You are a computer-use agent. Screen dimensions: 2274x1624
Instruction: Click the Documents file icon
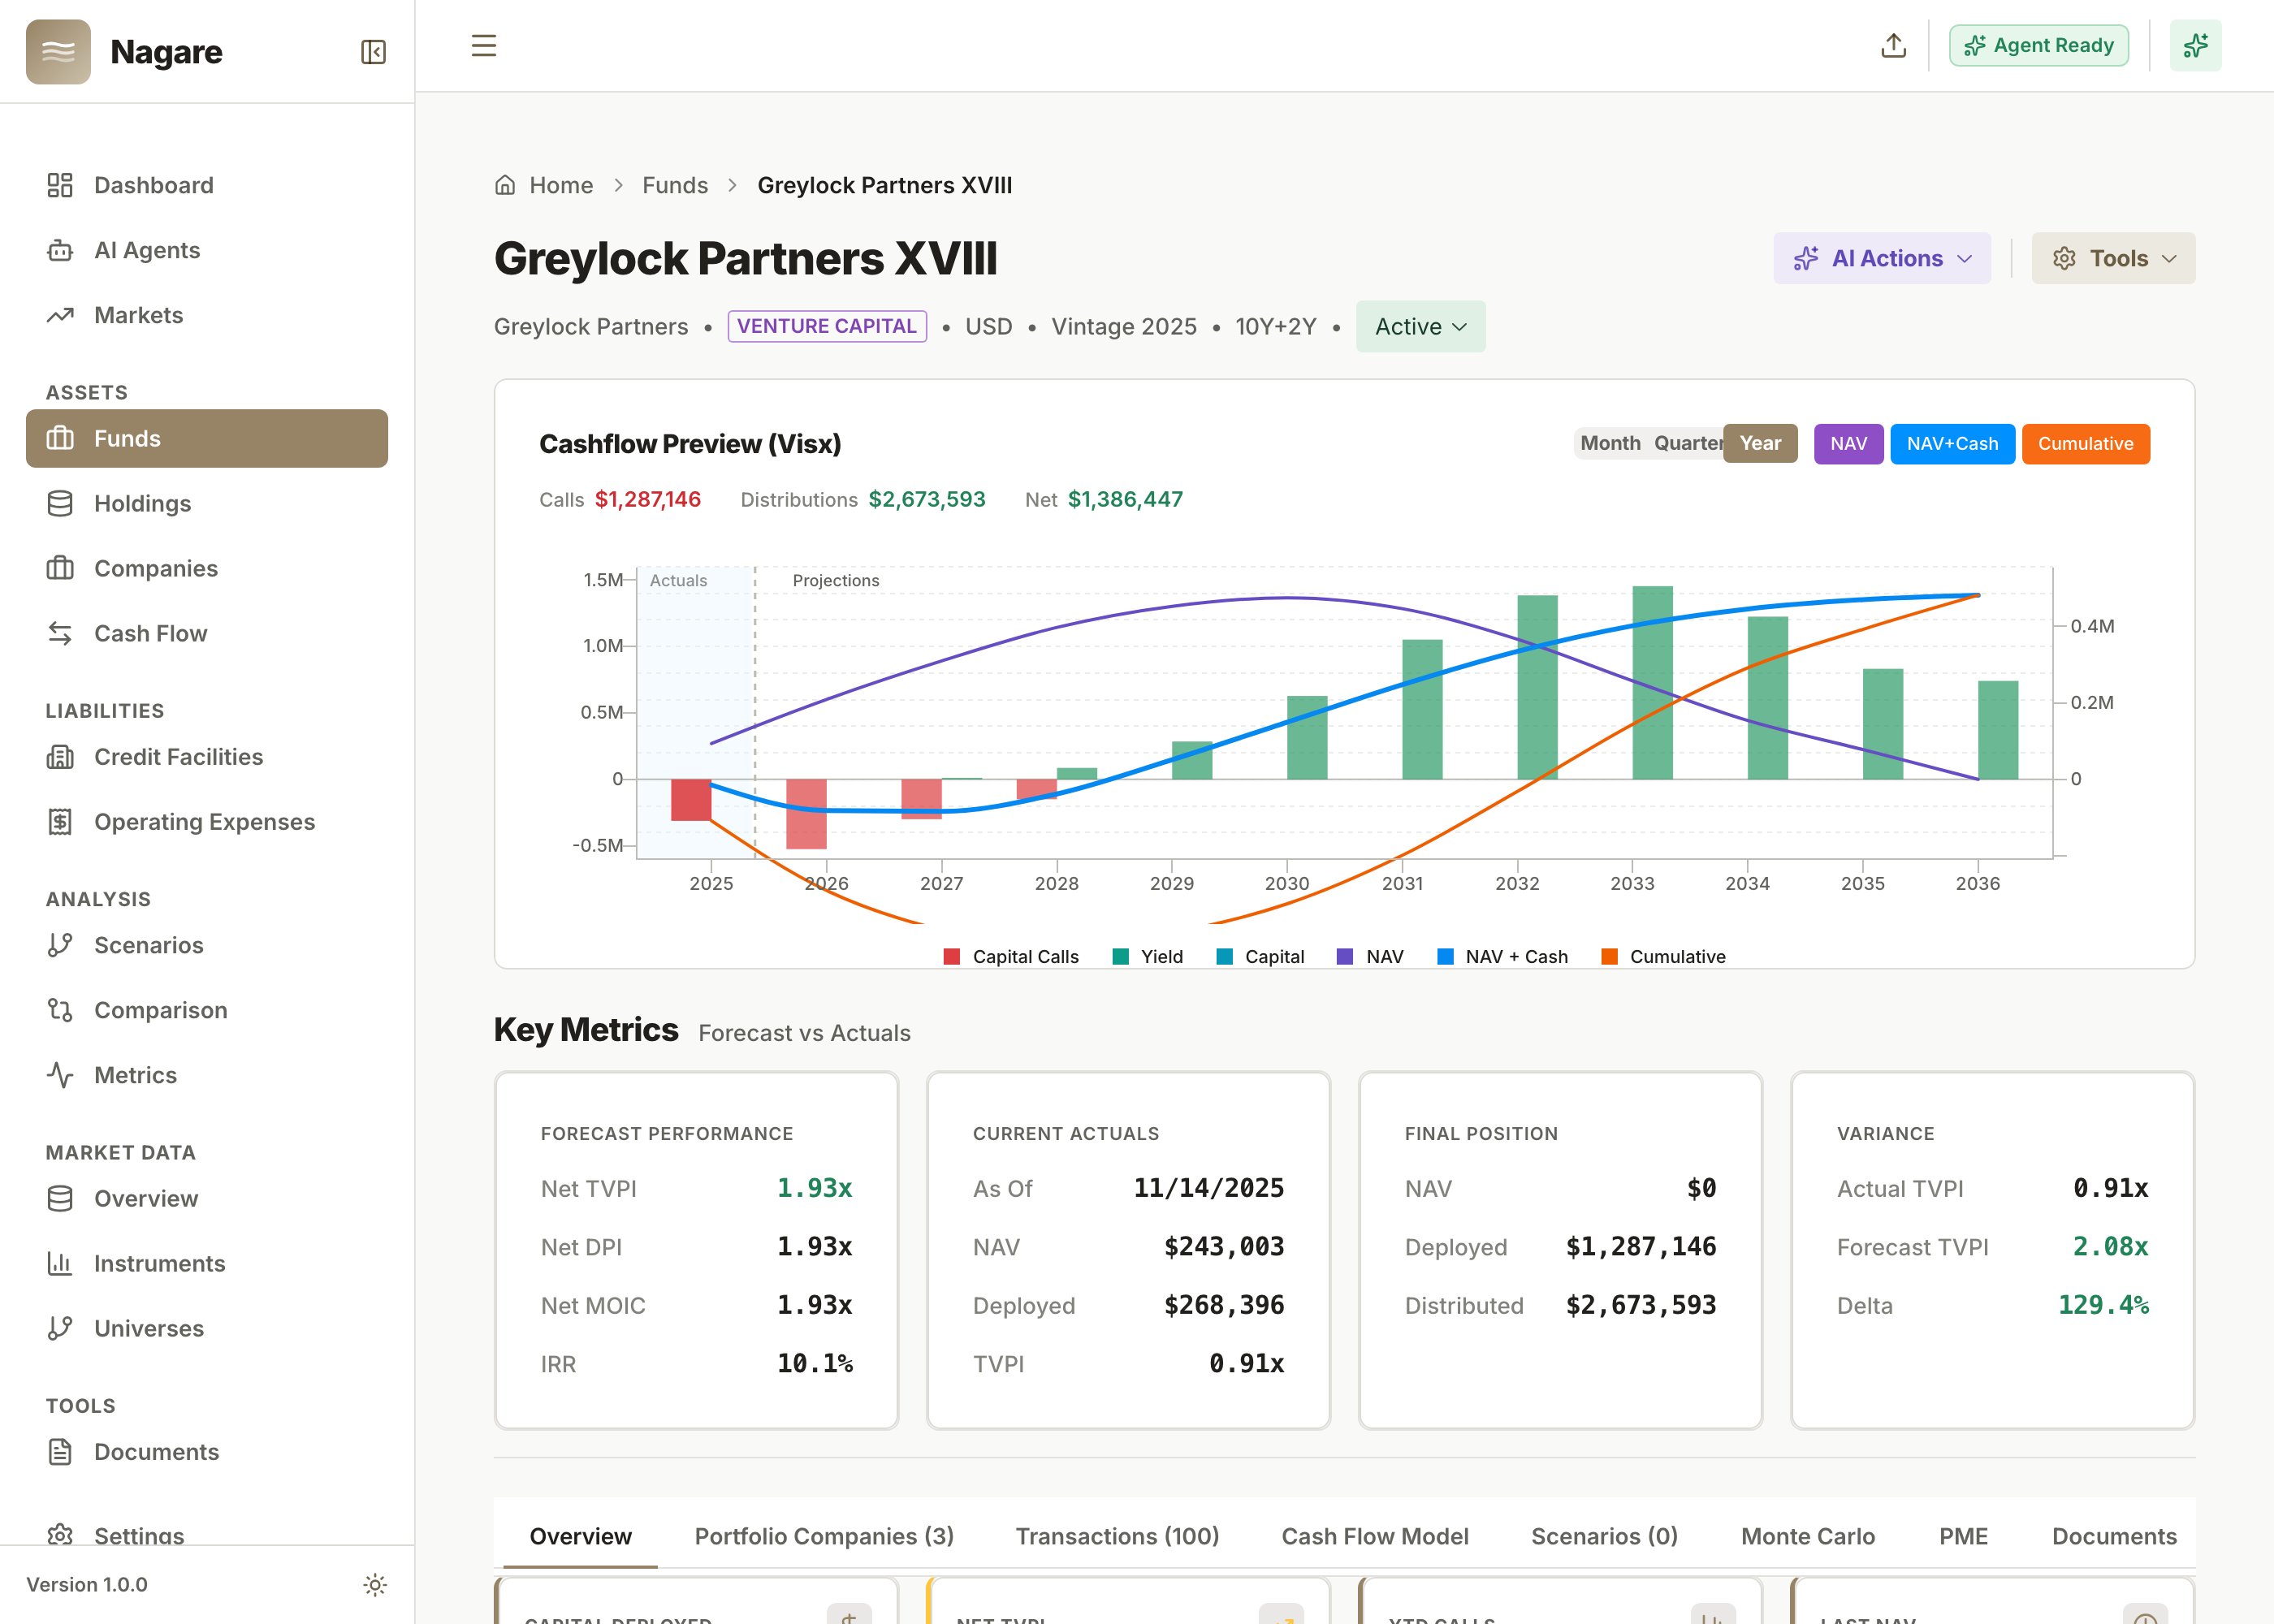pos(60,1452)
